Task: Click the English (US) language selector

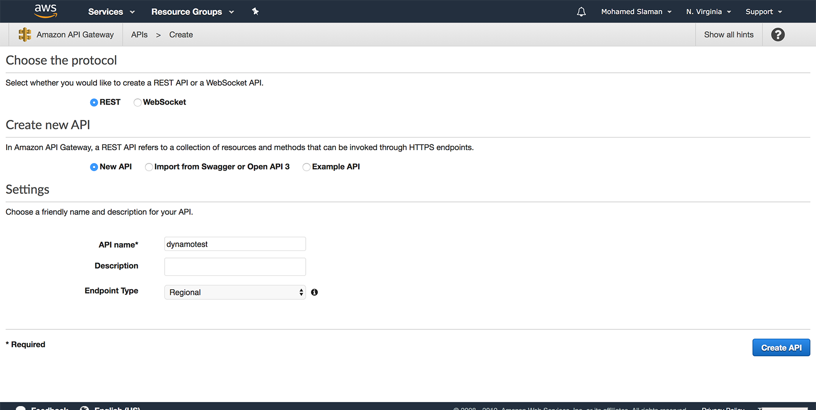Action: [110, 408]
